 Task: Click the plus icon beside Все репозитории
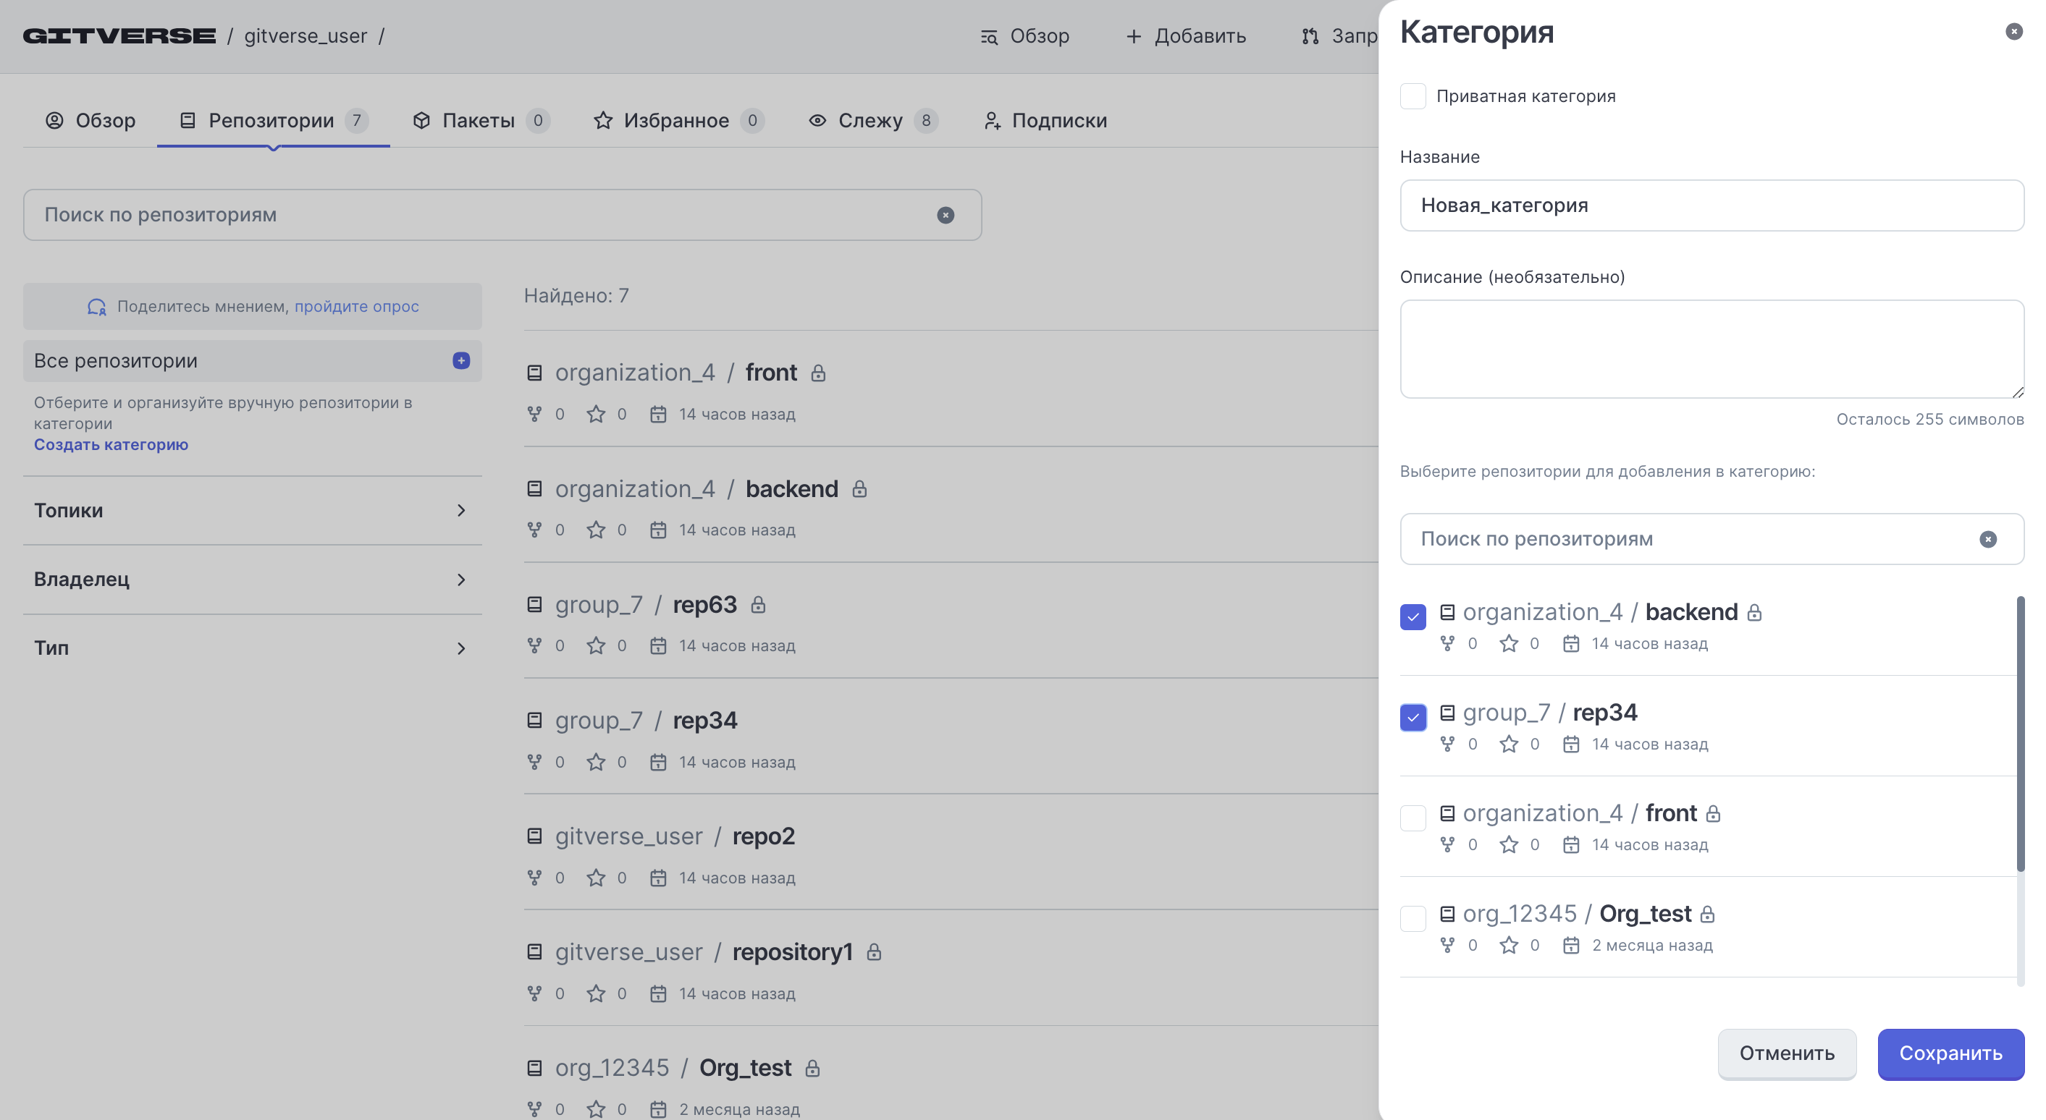[x=461, y=360]
